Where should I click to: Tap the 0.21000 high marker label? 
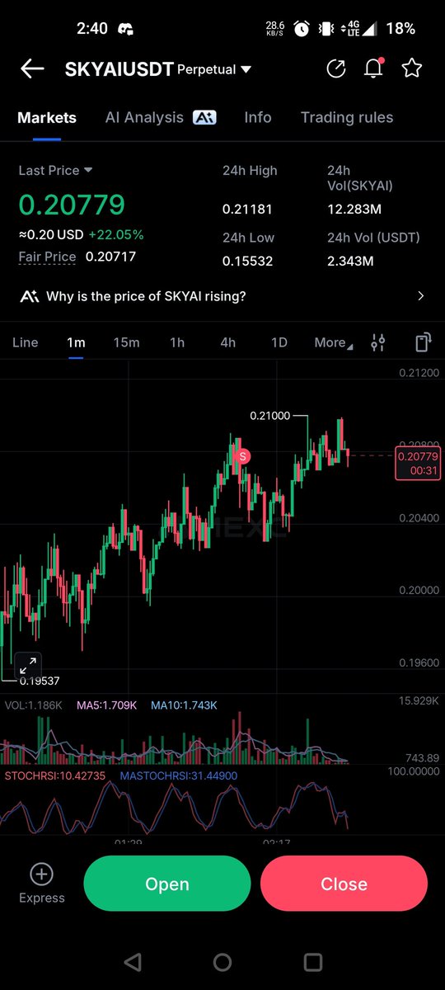point(269,416)
